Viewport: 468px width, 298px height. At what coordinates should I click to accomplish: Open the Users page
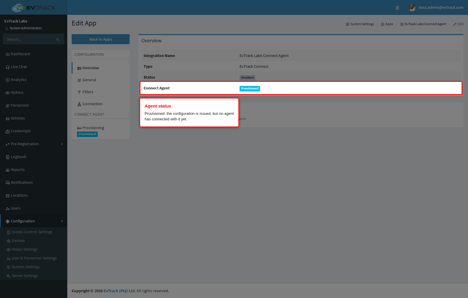click(x=34, y=208)
